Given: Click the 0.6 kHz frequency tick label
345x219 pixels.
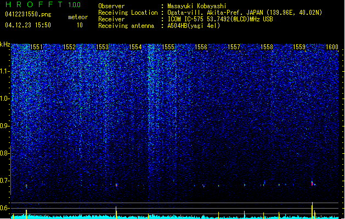Looking at the screenshot, I should click(5, 208).
